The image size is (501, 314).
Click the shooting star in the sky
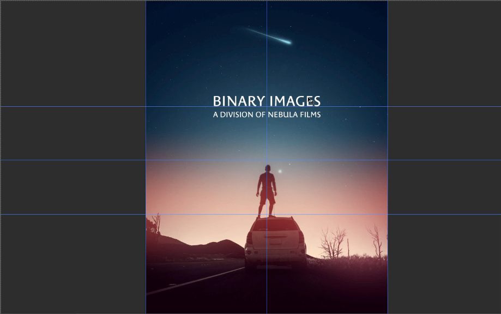(268, 35)
